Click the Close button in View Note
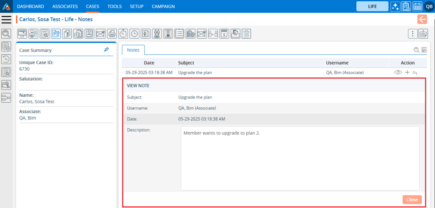 coord(412,200)
